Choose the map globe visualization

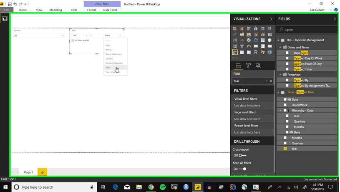click(x=270, y=40)
